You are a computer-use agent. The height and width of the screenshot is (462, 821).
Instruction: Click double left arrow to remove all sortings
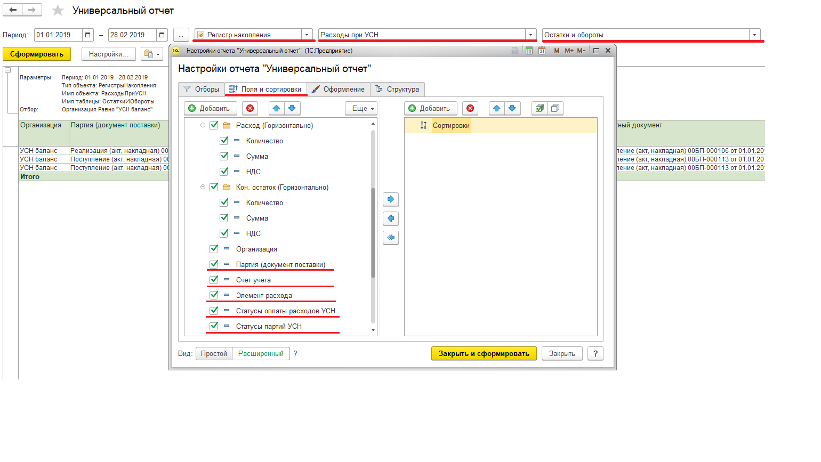pos(391,238)
